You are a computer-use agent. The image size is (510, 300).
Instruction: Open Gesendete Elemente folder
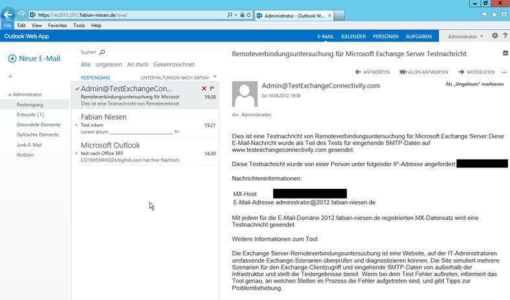pos(38,125)
